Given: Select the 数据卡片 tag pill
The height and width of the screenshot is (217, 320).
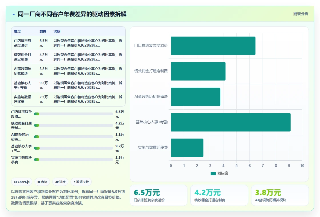Looking at the screenshot, I should (81, 182).
